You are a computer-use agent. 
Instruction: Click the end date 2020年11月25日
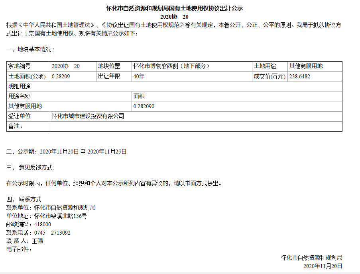(107, 152)
